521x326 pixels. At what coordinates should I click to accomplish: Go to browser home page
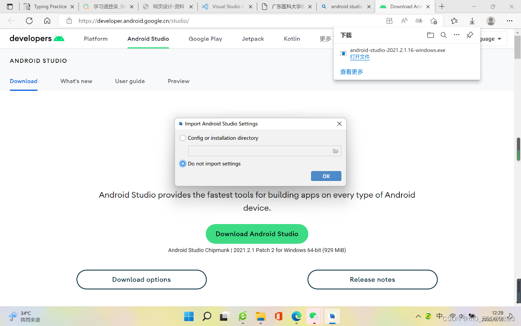[x=47, y=21]
